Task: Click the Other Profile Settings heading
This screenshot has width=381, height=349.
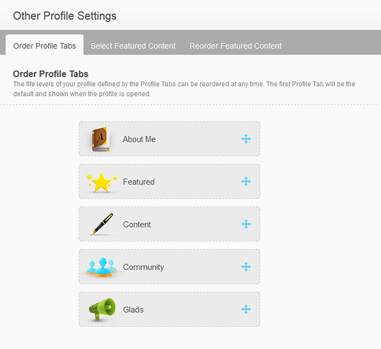Action: pyautogui.click(x=65, y=16)
